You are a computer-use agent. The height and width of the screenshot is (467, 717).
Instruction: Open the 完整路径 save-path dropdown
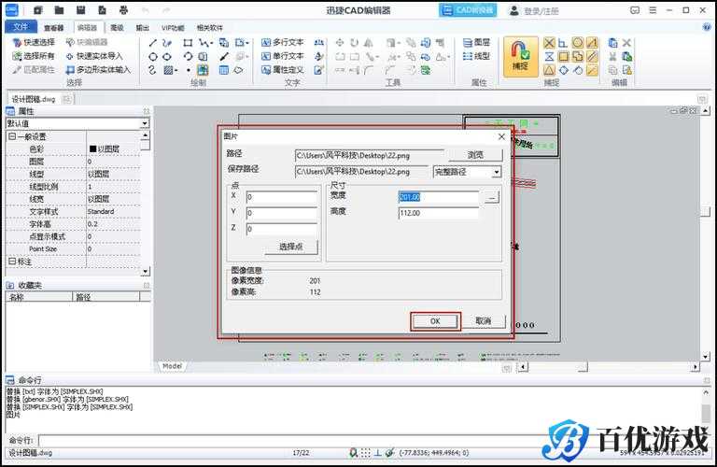(x=497, y=172)
